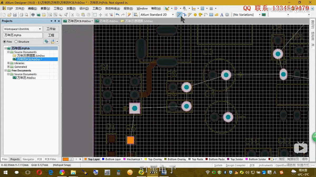Click the move selection cross icon
The width and height of the screenshot is (316, 177).
pos(100,15)
